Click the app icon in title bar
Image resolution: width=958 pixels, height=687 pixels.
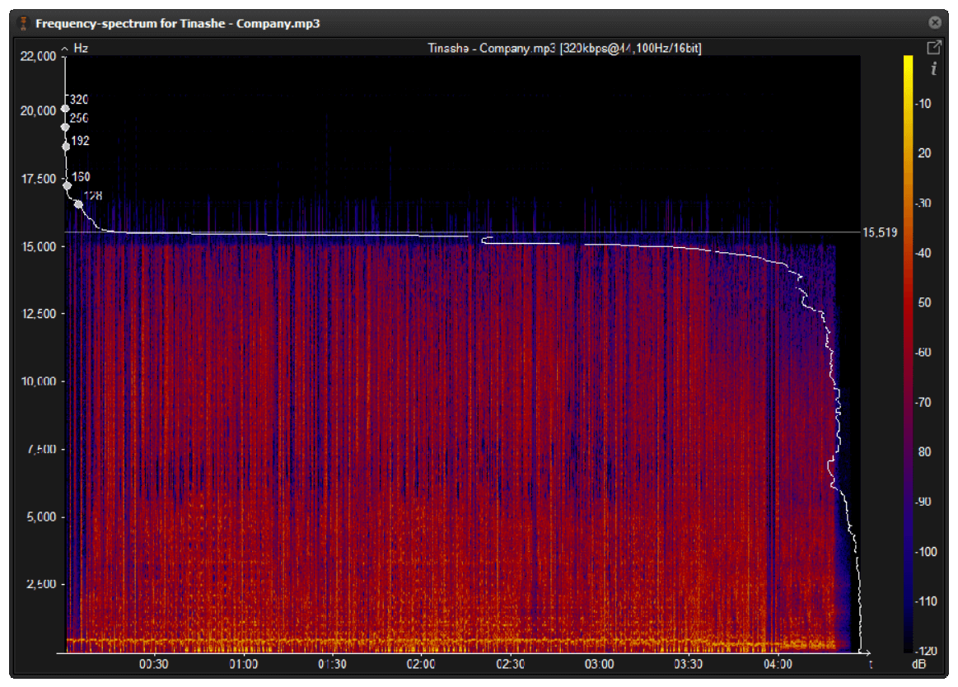pos(23,23)
